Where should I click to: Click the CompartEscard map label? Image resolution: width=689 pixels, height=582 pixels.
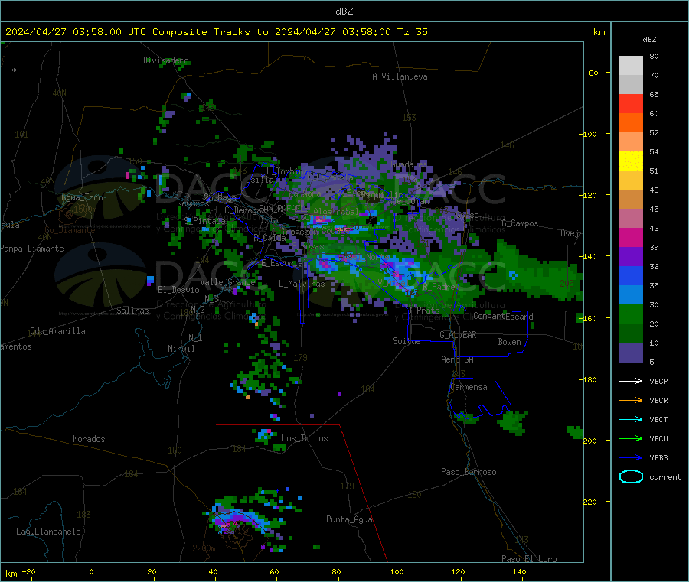[503, 316]
